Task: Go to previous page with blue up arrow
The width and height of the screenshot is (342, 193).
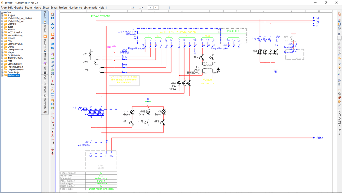Action: click(52, 24)
